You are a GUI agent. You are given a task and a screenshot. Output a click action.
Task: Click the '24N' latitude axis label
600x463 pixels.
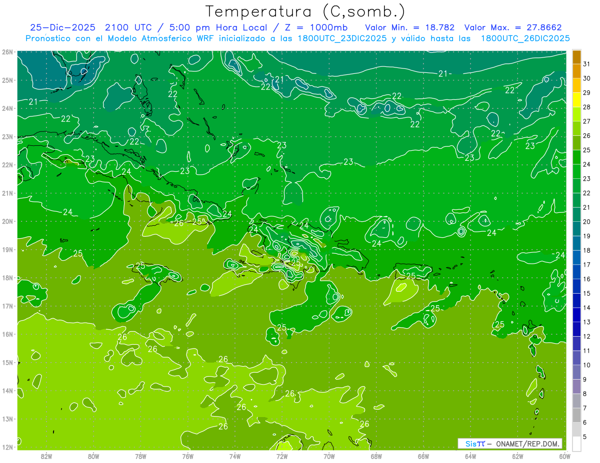(x=7, y=108)
